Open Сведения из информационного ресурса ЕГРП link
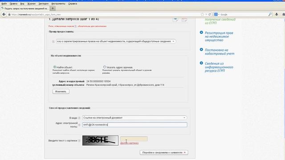The width and height of the screenshot is (285, 160). [219, 67]
